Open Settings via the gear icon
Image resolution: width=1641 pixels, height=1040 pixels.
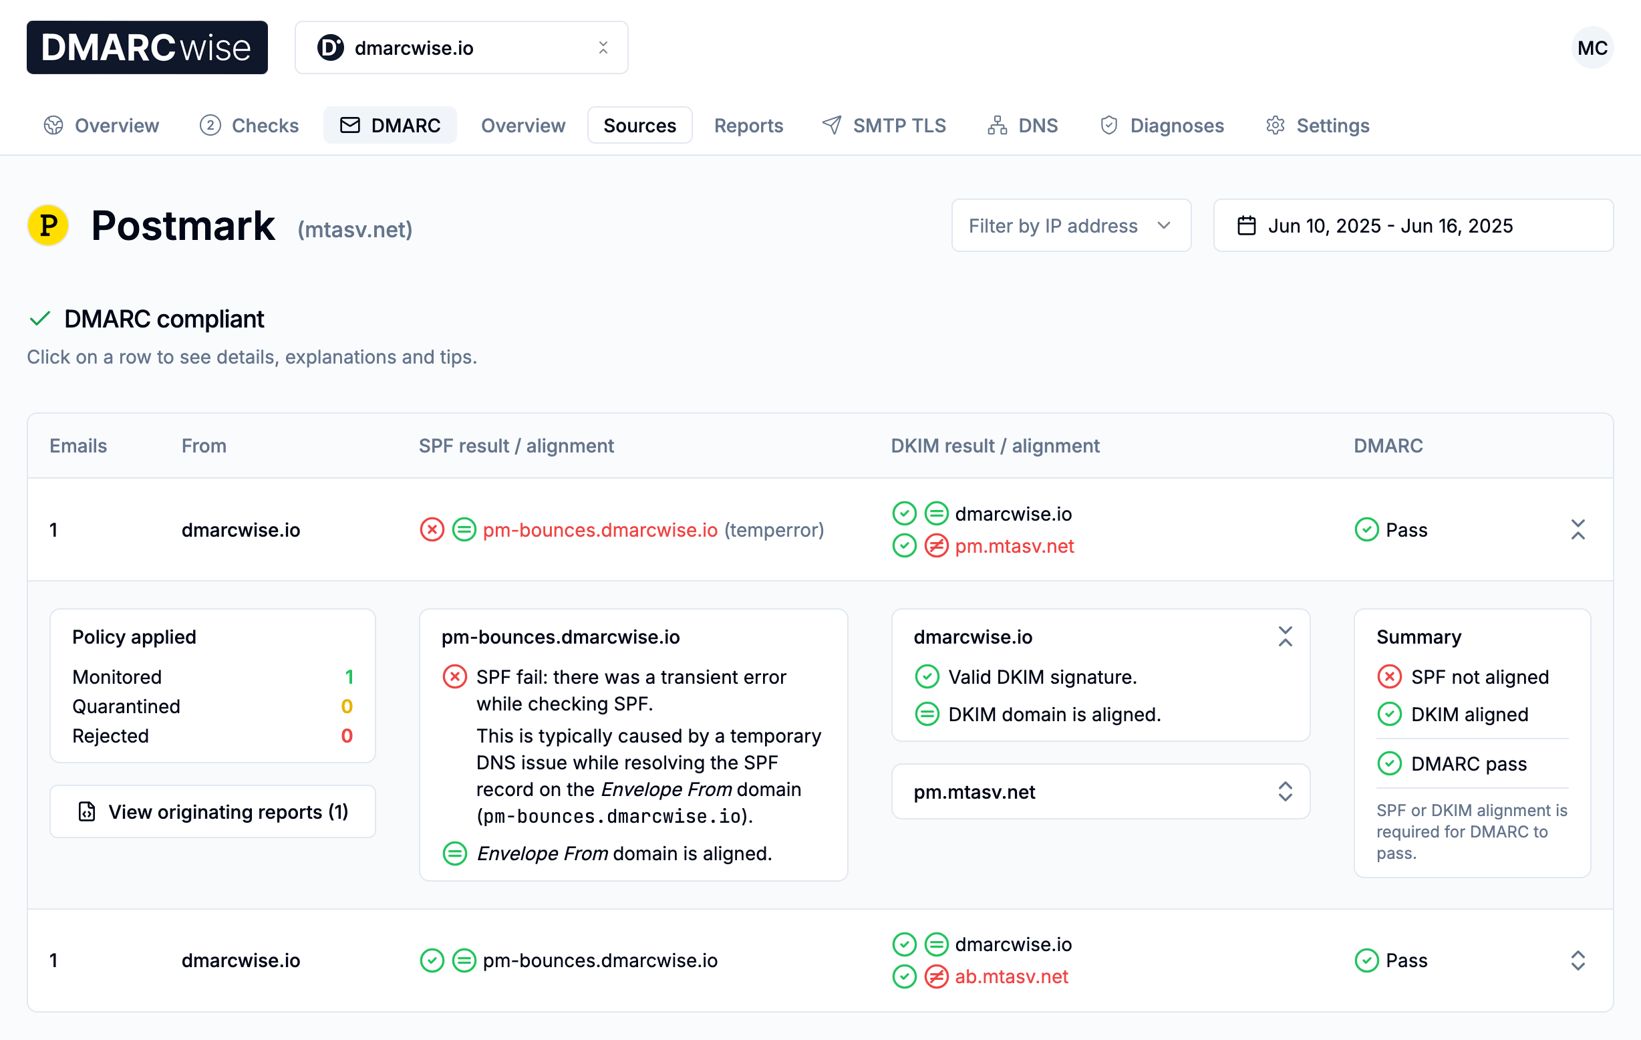pyautogui.click(x=1274, y=126)
